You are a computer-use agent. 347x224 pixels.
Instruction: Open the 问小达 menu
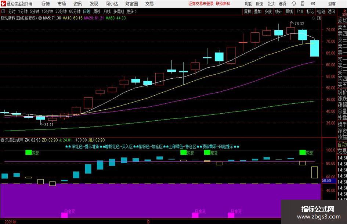(112, 4)
